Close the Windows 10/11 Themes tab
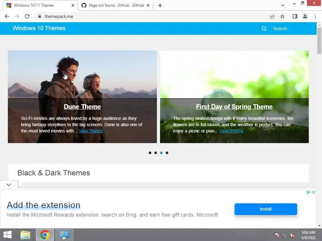Image resolution: width=322 pixels, height=241 pixels. 73,5
